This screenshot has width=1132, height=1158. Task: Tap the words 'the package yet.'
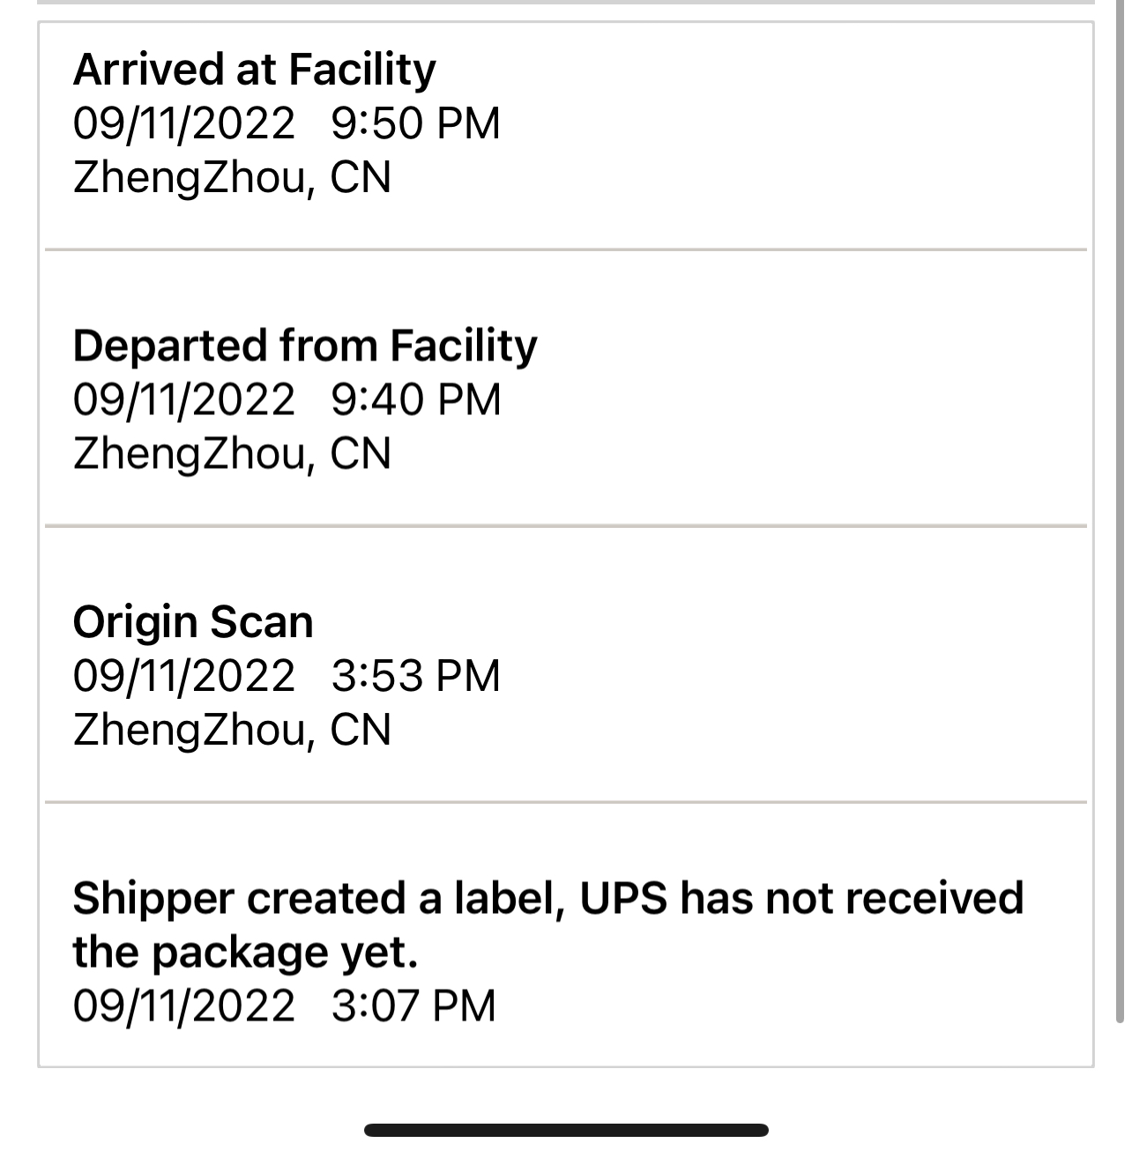click(245, 953)
